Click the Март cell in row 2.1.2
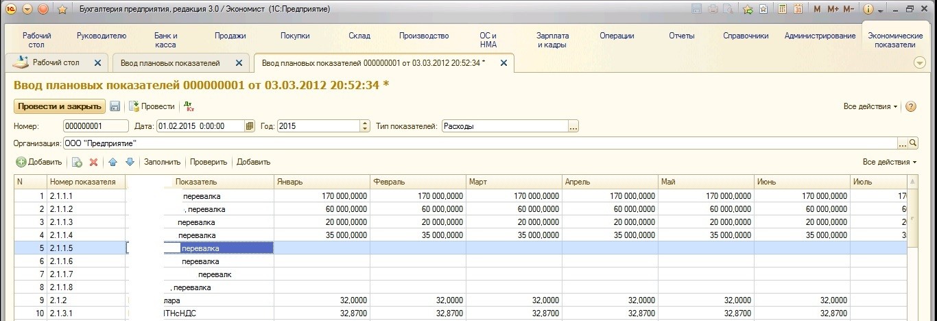 (x=514, y=300)
